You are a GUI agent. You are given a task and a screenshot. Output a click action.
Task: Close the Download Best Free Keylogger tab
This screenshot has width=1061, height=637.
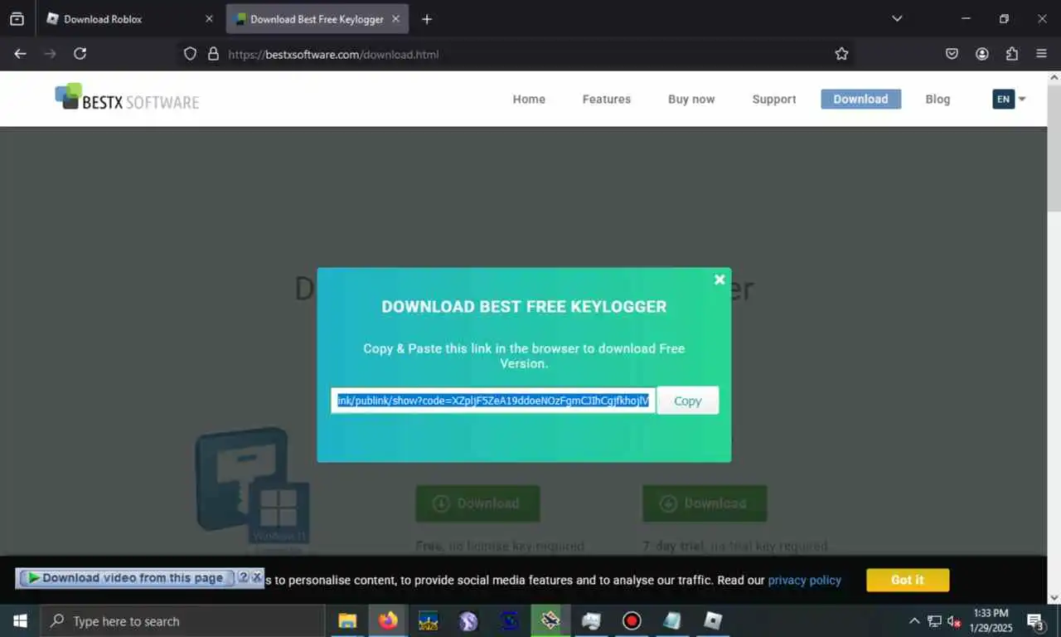click(x=395, y=18)
